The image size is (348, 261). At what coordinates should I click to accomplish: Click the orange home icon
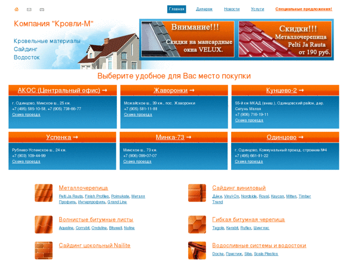coord(16,9)
